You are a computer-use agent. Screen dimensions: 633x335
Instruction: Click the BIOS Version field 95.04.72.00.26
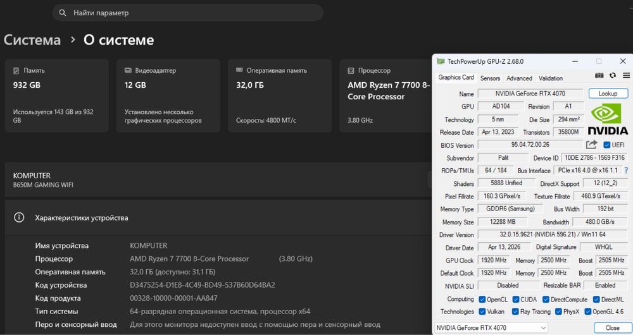(530, 145)
